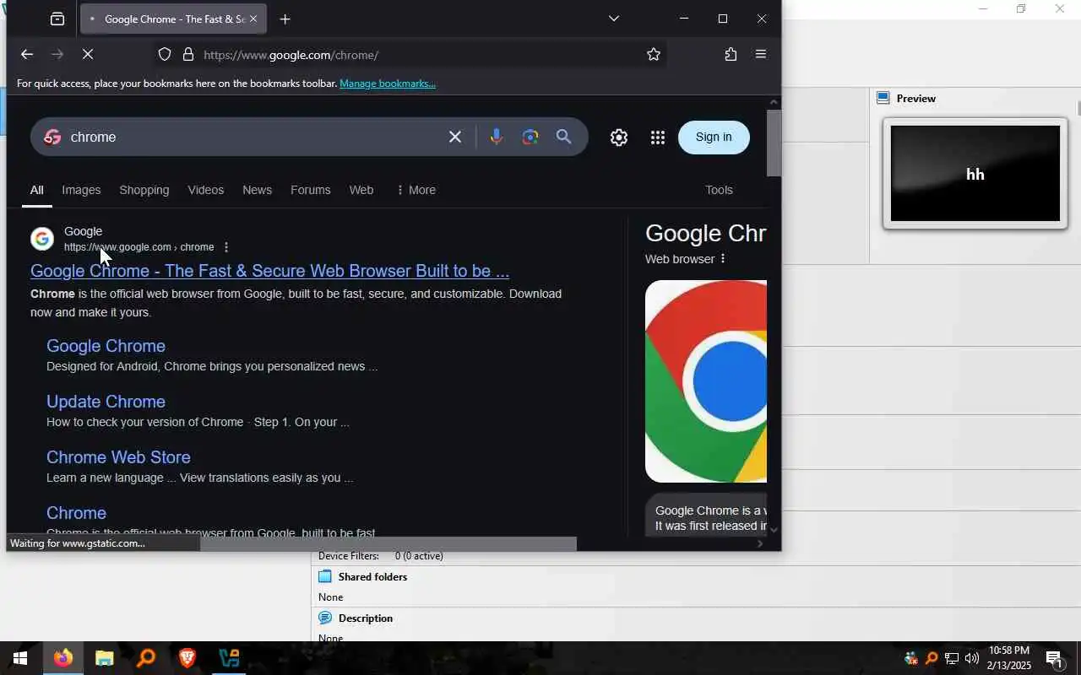Open options menu beside google.com › chrome

pos(225,247)
